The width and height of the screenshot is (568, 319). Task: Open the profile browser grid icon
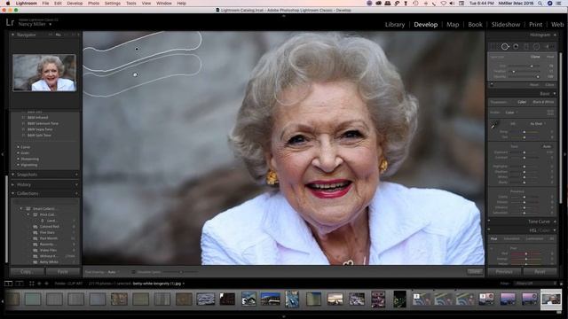click(x=550, y=113)
